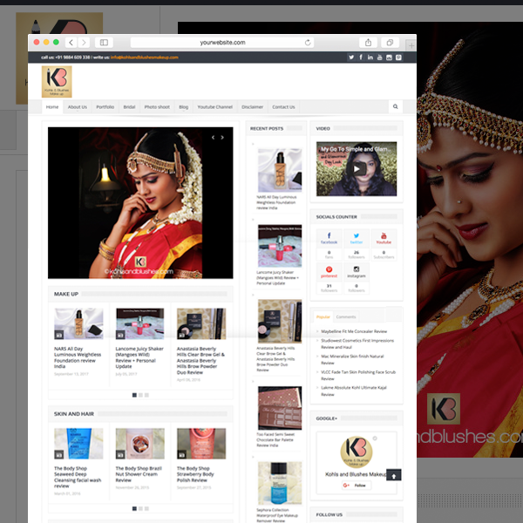Open the Photo shoot menu item
Viewport: 523px width, 523px height.
click(x=157, y=107)
